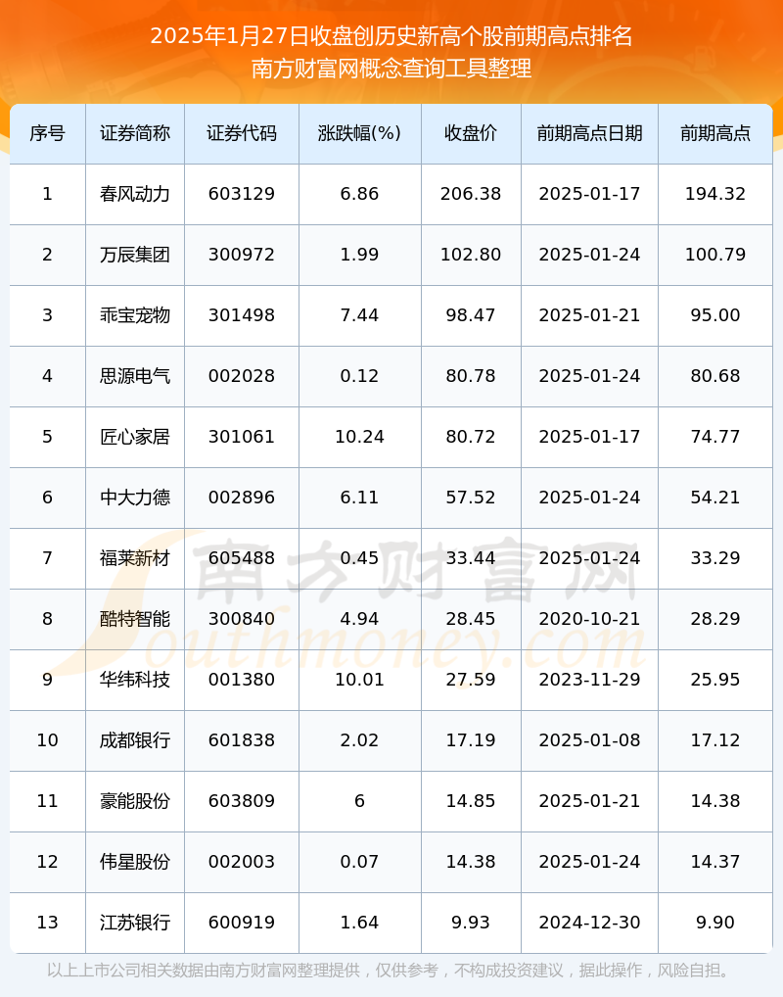Click previous high date 2020-10-21

pyautogui.click(x=590, y=619)
